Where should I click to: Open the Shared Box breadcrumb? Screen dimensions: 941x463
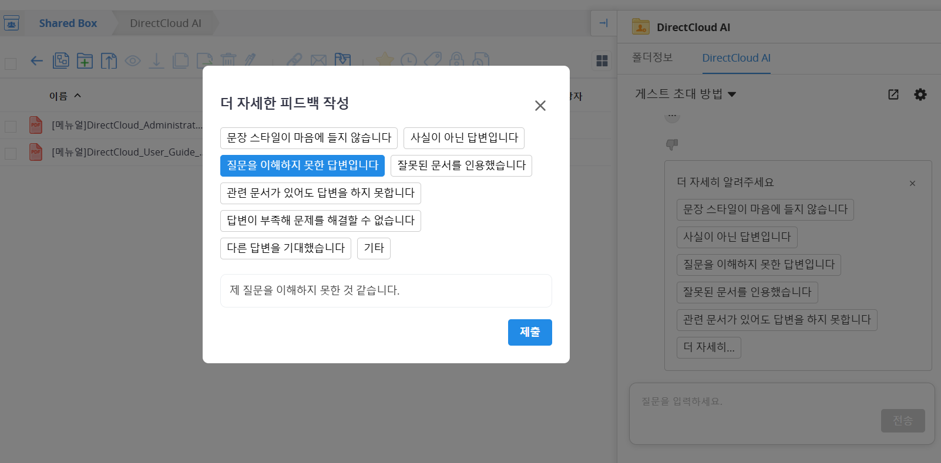68,23
